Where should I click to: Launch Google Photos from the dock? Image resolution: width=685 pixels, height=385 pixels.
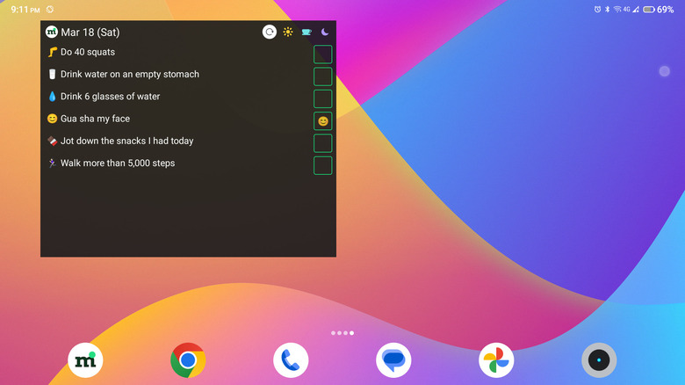496,360
